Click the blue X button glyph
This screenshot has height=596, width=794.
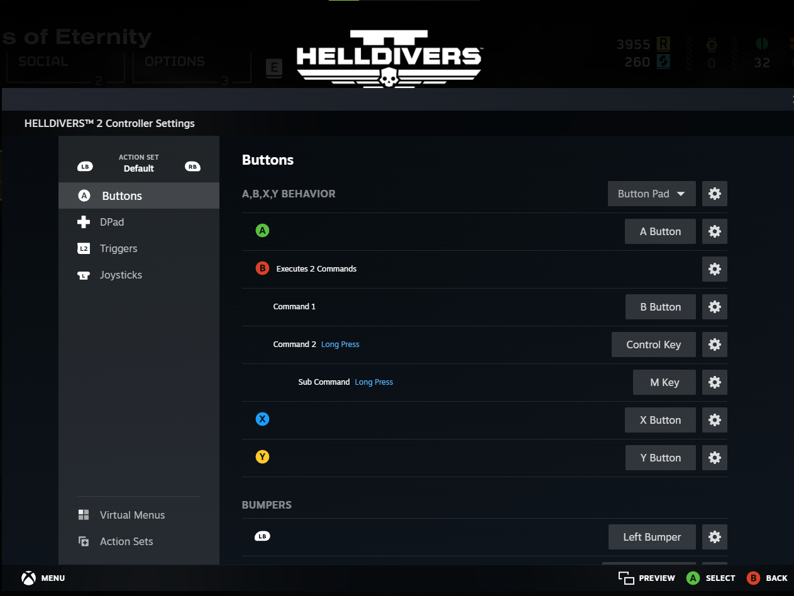point(262,419)
